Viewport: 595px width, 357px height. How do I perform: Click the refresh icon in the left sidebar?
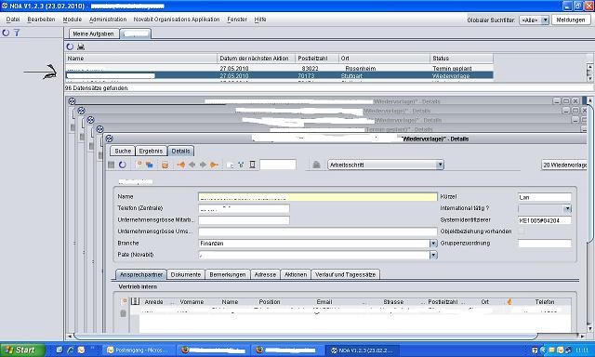tap(6, 33)
